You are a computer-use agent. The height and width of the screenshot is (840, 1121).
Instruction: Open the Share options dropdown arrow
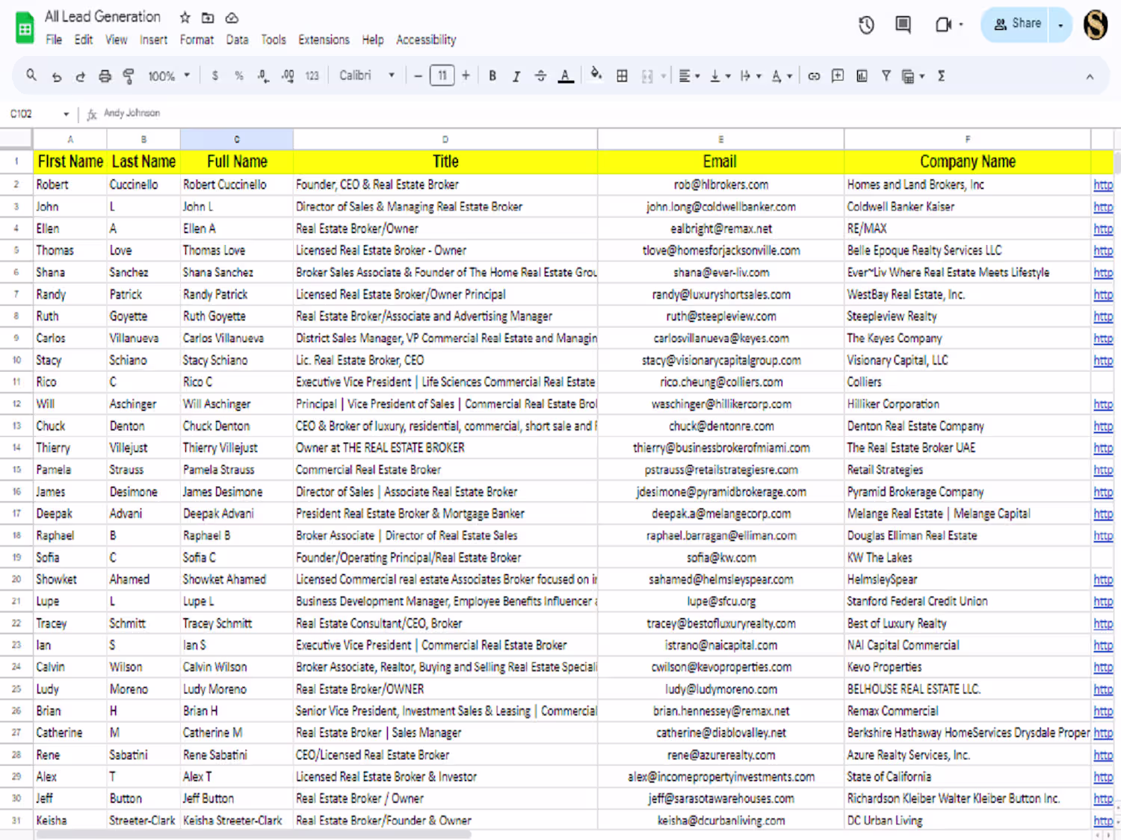pos(1060,25)
